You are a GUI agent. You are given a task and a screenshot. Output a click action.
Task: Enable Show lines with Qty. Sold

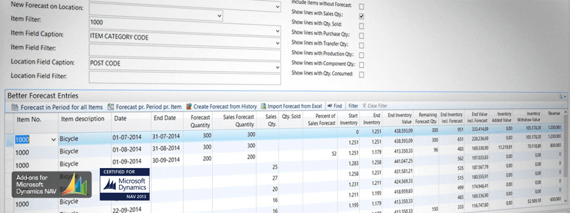pos(362,26)
